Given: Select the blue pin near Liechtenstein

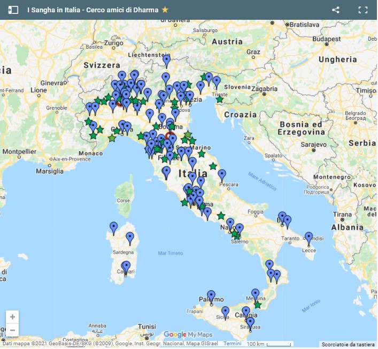Looking at the screenshot, I should 167,62.
